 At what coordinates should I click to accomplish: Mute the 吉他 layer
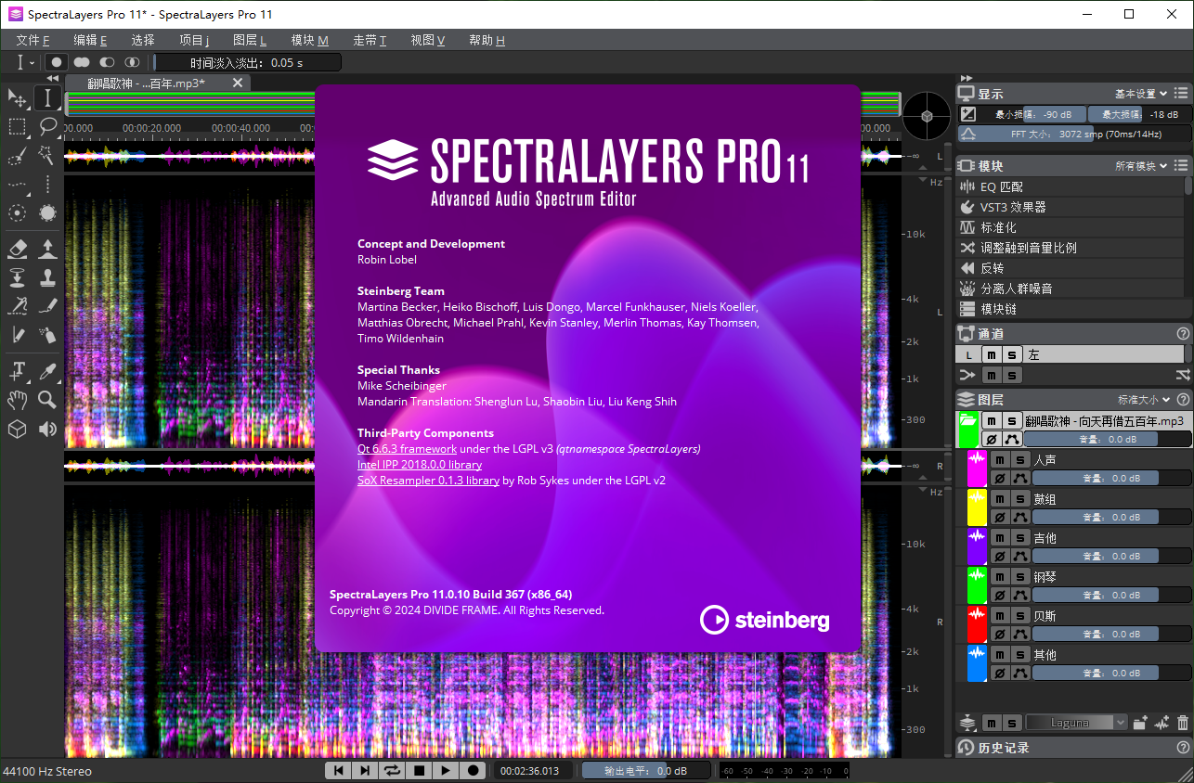[x=999, y=538]
